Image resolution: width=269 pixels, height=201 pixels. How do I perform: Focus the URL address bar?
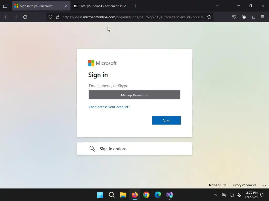pyautogui.click(x=133, y=17)
